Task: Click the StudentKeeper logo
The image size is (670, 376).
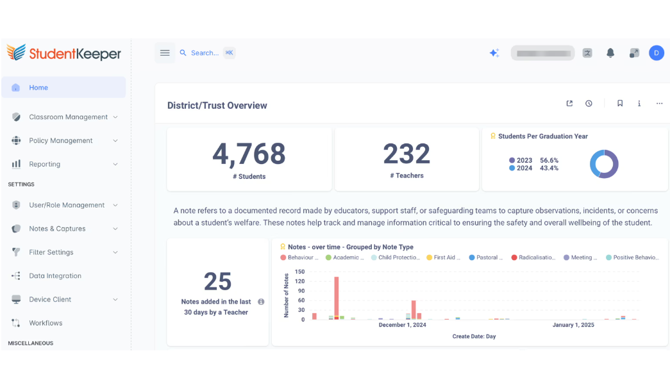Action: [63, 53]
